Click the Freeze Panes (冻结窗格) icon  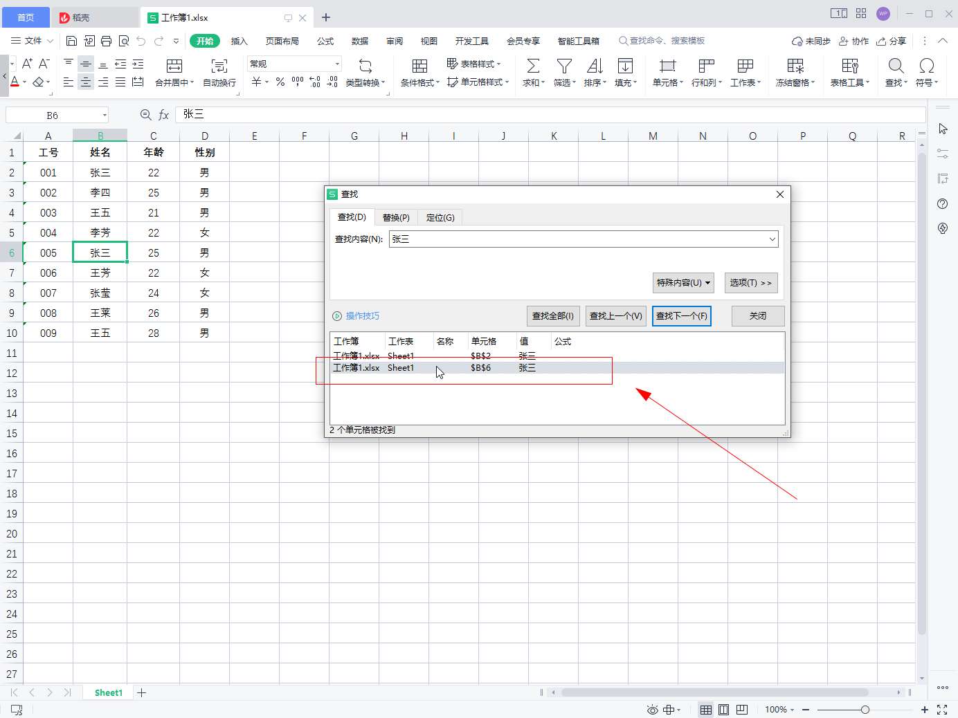tap(795, 66)
